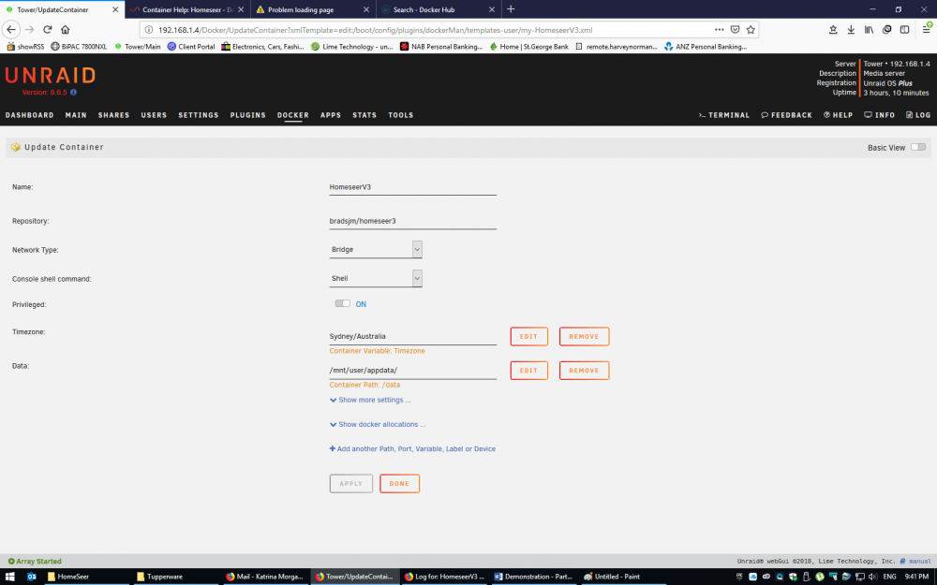Switch to the Search - Docker Hub tab
Screen dimensions: 937x585
coord(438,9)
